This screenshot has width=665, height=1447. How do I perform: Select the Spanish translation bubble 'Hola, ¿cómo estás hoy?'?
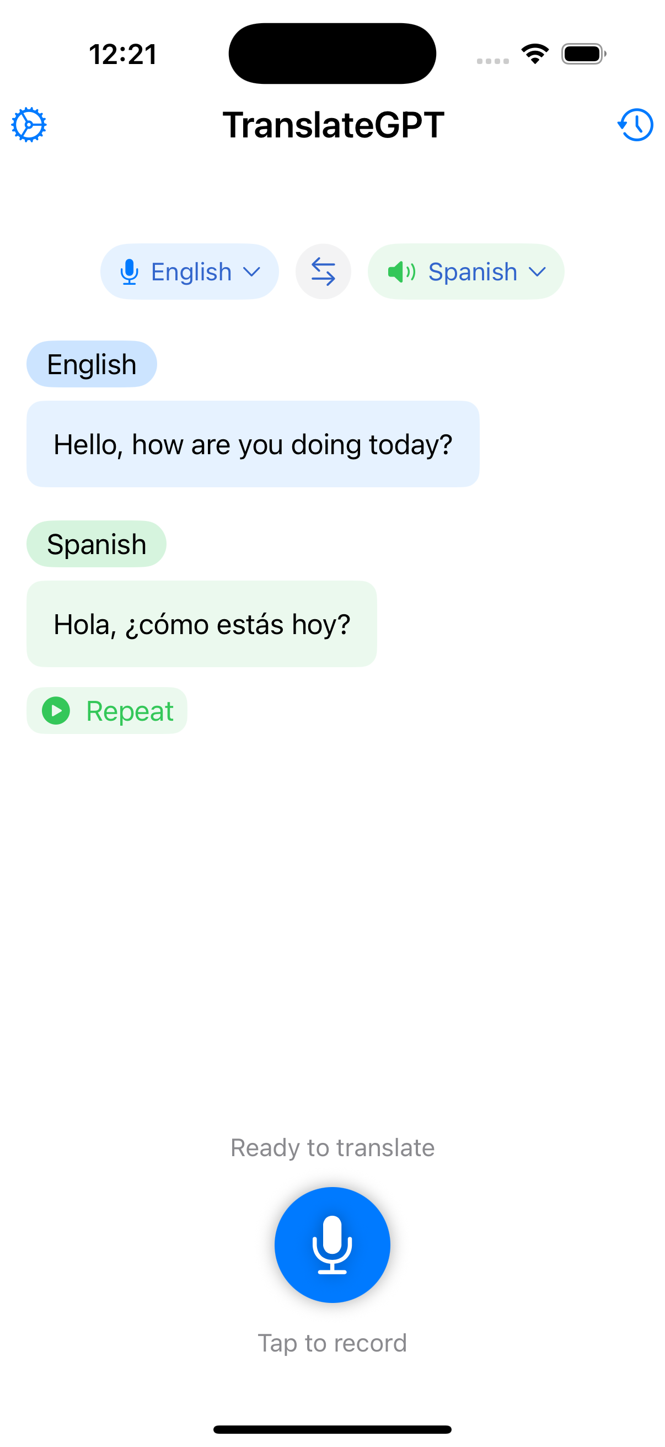(x=202, y=624)
